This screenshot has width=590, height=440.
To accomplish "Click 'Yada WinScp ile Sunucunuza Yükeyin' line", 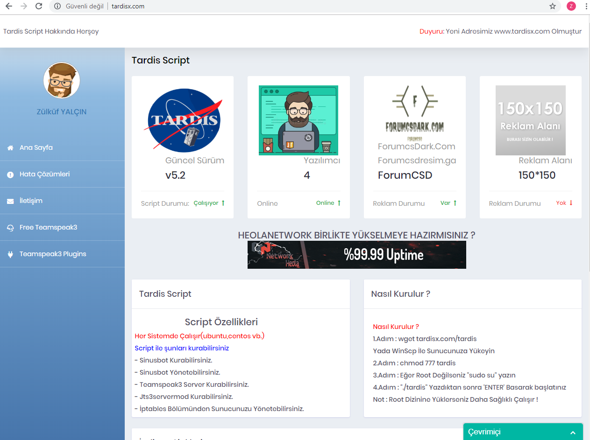I will pos(434,351).
